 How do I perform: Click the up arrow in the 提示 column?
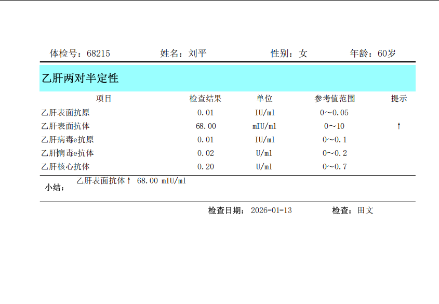(x=398, y=126)
